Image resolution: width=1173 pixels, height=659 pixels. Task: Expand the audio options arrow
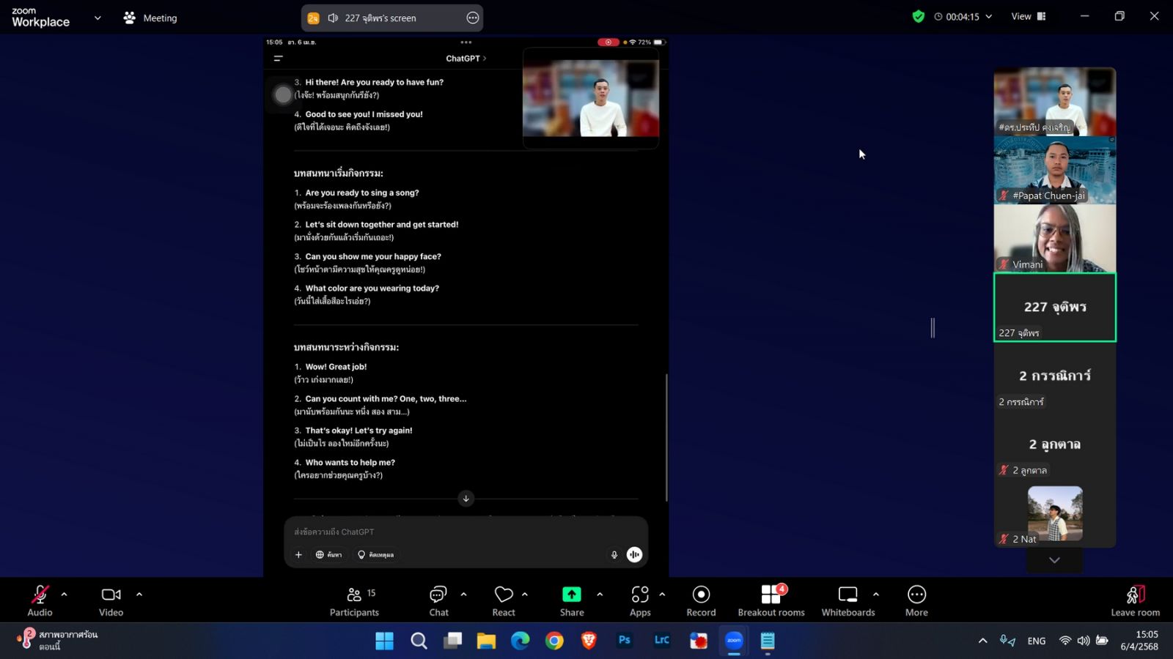tap(65, 595)
